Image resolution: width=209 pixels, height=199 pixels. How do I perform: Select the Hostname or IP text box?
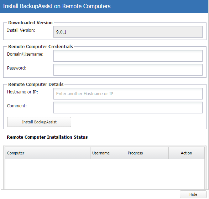128,93
